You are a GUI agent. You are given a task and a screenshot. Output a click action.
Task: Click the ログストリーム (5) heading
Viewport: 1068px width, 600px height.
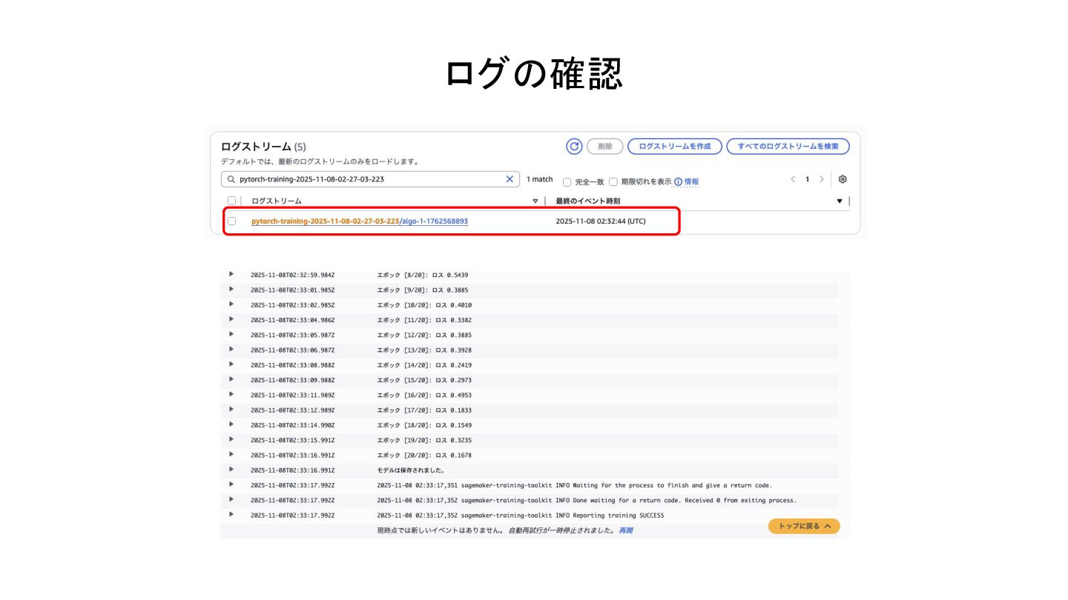263,147
